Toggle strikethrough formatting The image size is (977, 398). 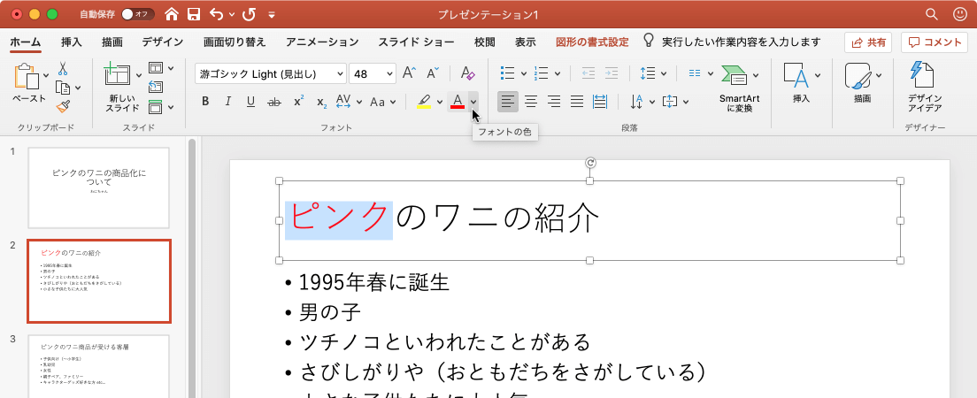[x=273, y=102]
